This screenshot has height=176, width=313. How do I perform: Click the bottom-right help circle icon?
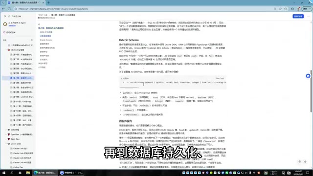(305, 162)
